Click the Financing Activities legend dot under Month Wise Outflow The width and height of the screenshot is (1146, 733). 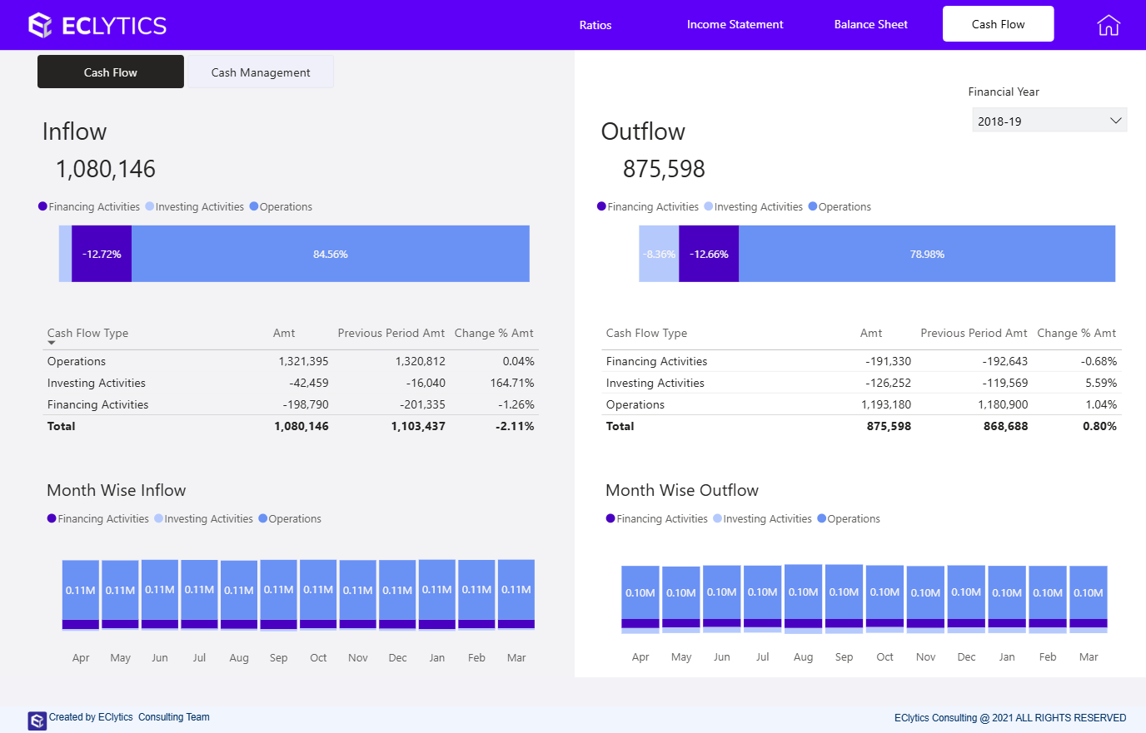609,518
